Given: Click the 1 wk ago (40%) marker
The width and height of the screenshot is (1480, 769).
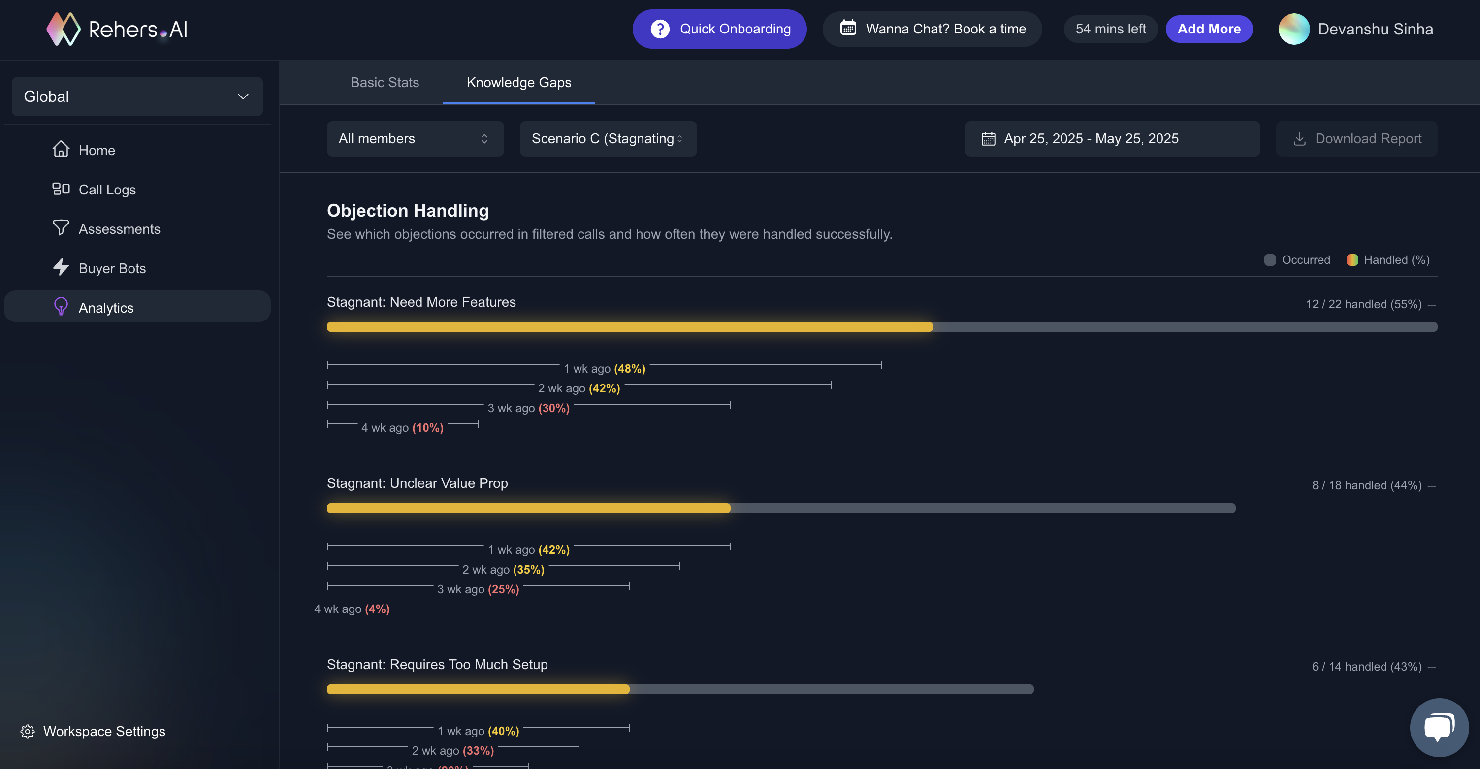Looking at the screenshot, I should pos(478,731).
